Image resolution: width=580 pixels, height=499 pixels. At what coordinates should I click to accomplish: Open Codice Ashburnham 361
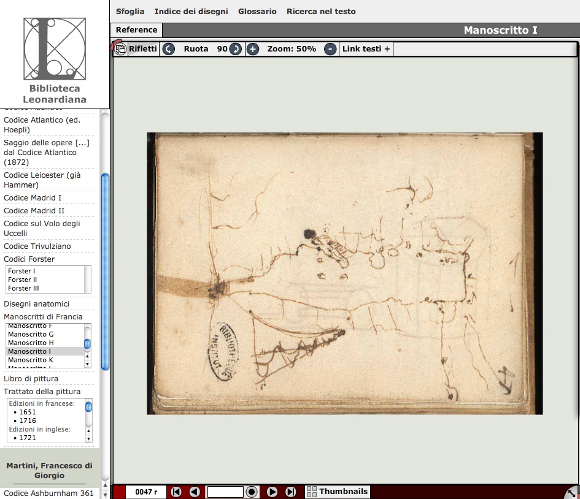coord(48,493)
